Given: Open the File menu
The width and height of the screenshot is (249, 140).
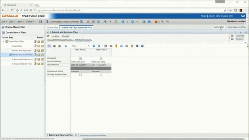Looking at the screenshot, I should pyautogui.click(x=4, y=22).
